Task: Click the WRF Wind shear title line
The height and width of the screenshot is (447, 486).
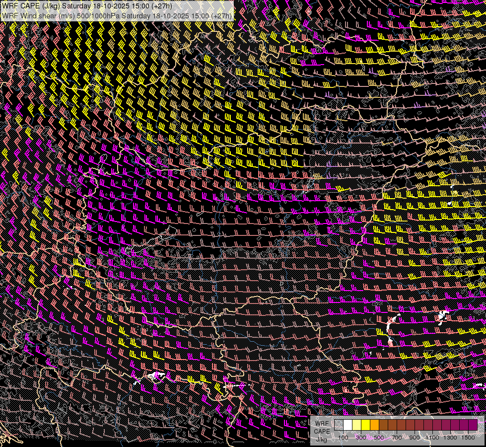Action: [117, 16]
